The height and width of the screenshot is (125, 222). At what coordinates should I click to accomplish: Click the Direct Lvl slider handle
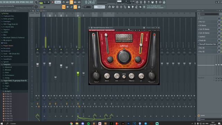tap(106, 35)
